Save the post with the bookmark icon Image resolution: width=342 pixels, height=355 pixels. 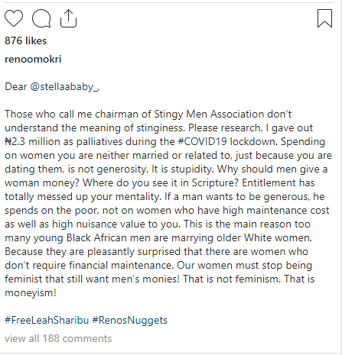click(x=324, y=18)
